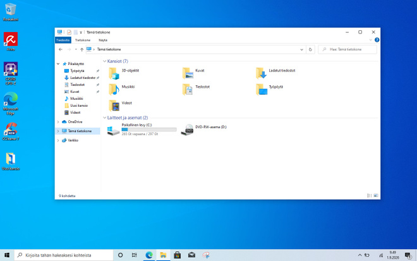Click the taskbar search field

(x=64, y=255)
